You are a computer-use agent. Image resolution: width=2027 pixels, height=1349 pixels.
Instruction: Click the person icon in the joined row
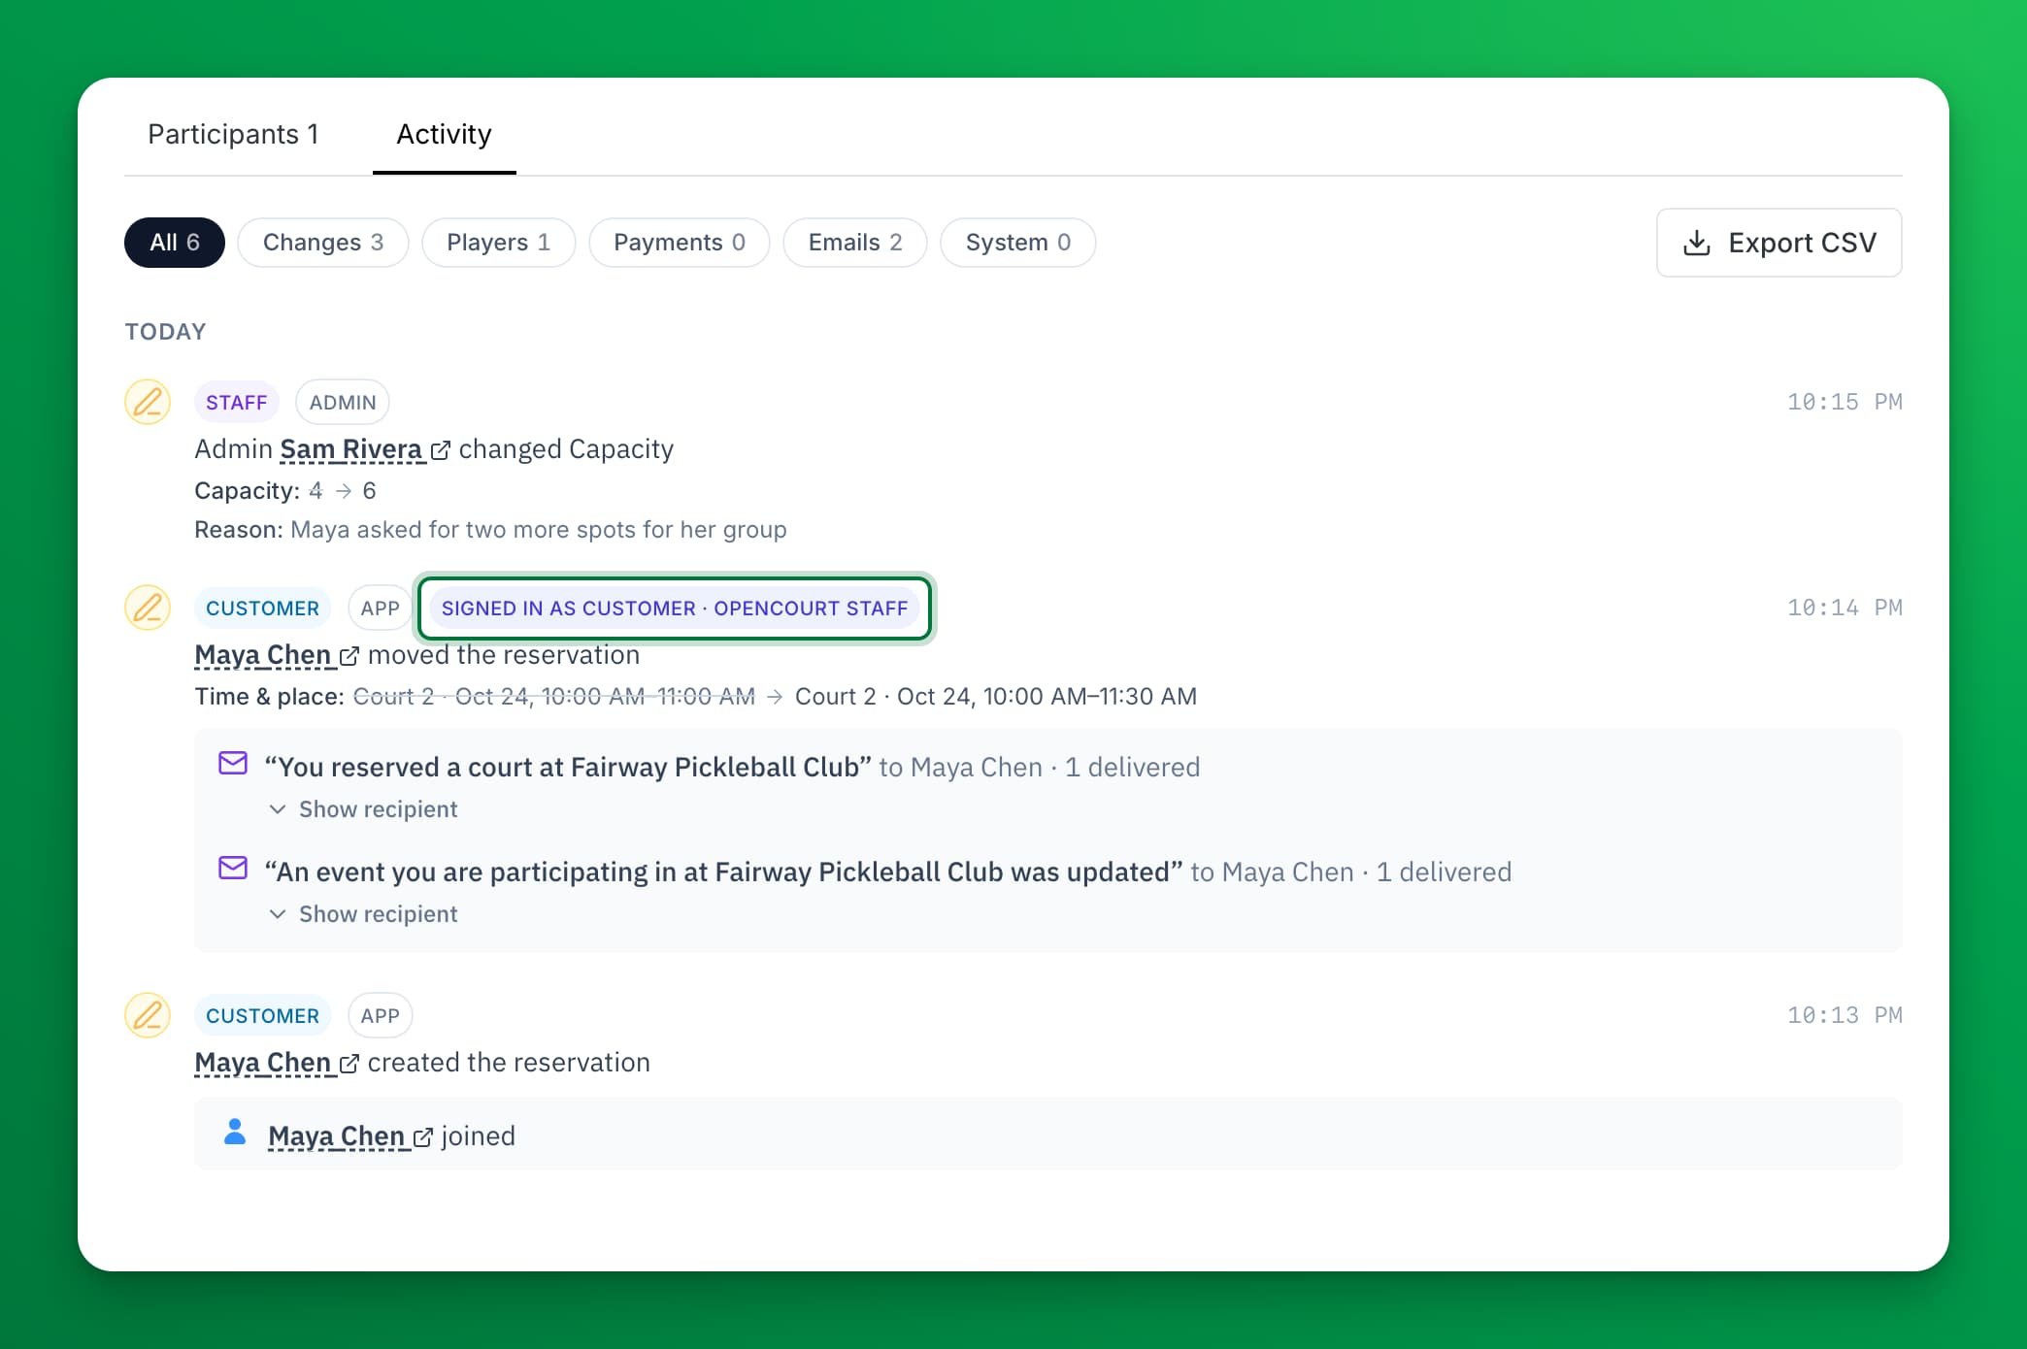click(235, 1132)
